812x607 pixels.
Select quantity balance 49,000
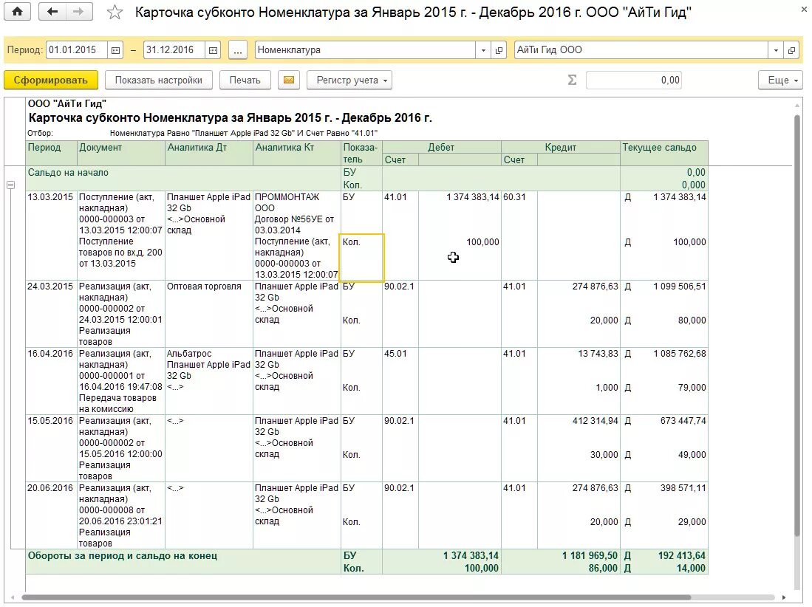pos(692,455)
